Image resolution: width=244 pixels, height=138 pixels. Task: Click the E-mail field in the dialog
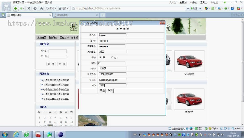pos(113,80)
